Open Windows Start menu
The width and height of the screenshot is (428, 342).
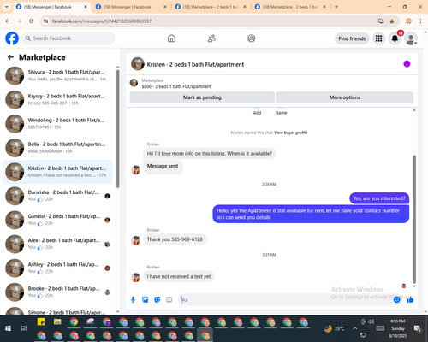tap(8, 328)
